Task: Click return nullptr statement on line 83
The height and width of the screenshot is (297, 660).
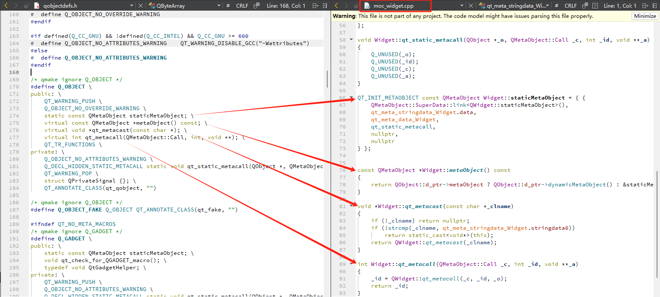Action: point(444,220)
